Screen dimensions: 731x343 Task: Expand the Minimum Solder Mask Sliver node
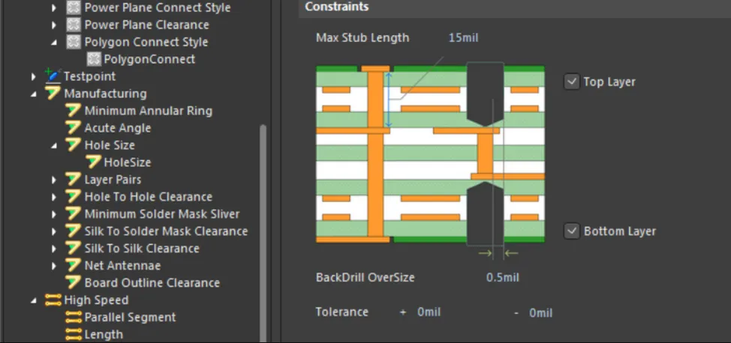pyautogui.click(x=54, y=214)
